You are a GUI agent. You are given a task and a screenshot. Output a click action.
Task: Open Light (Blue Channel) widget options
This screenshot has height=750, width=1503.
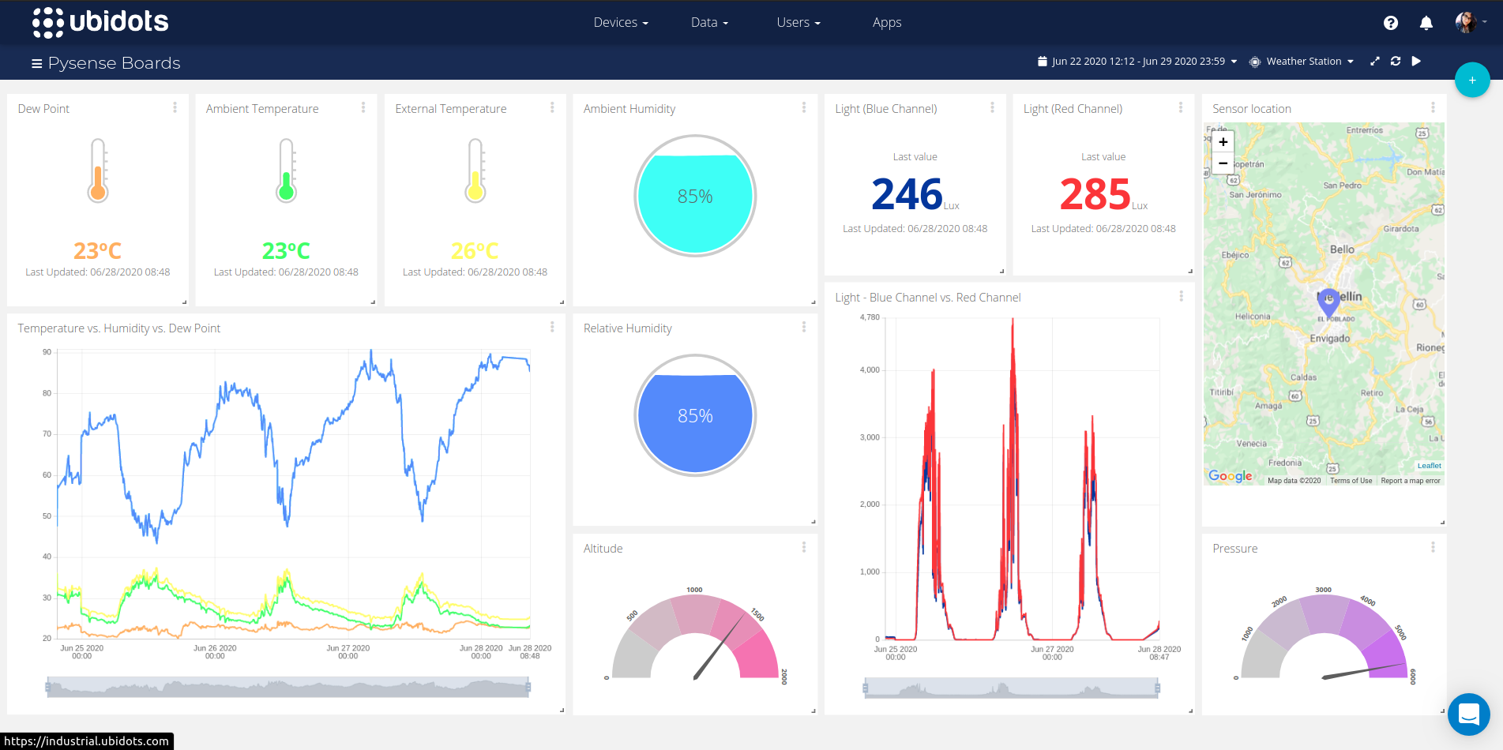[993, 107]
